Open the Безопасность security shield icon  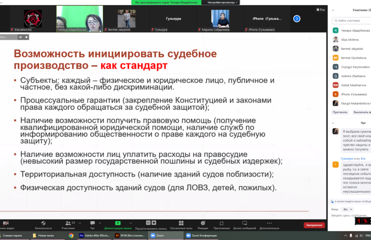[x=43, y=223]
